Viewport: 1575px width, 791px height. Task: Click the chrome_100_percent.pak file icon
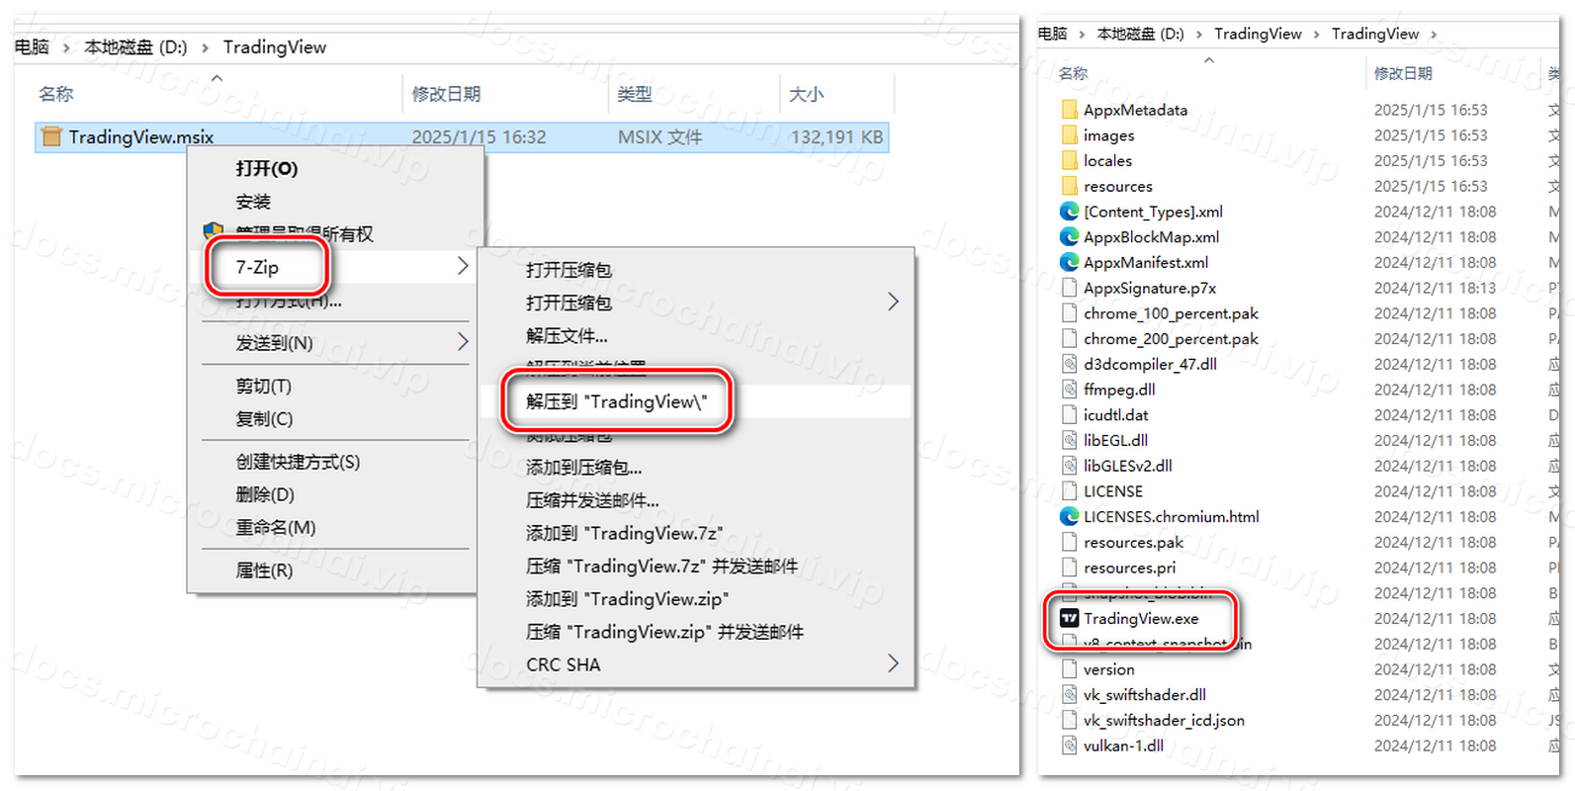(1069, 313)
